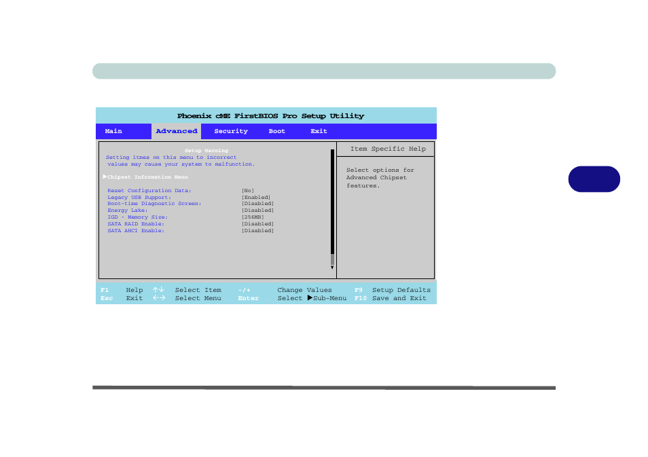Toggle SATA AHCI Enable [Disabled] value
The image size is (648, 457).
tap(257, 231)
